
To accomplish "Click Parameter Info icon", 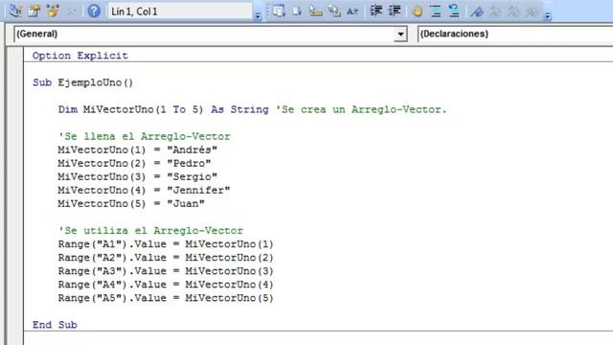I will (x=334, y=11).
